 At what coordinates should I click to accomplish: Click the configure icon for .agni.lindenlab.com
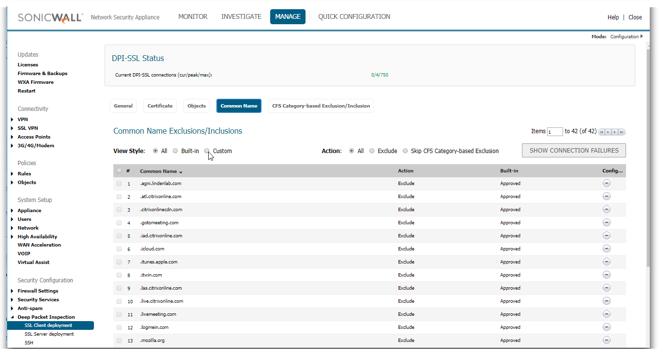pyautogui.click(x=606, y=183)
